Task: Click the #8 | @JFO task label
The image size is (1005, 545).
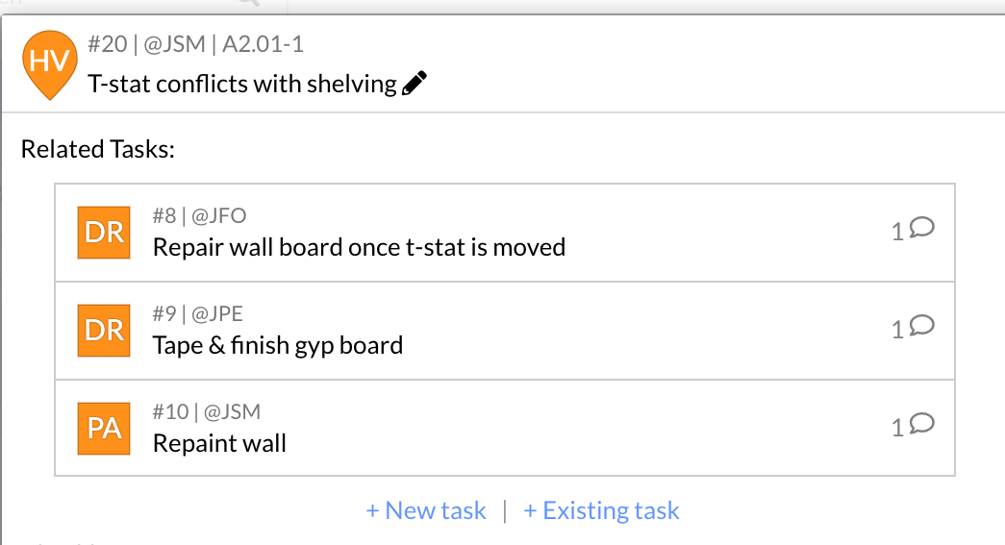Action: 199,216
